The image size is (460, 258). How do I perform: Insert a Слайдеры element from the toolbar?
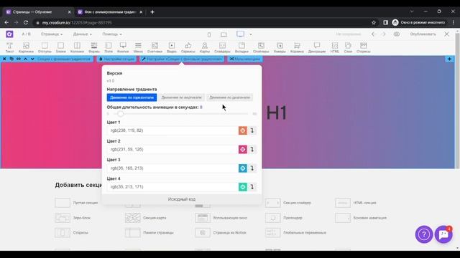coord(222,47)
